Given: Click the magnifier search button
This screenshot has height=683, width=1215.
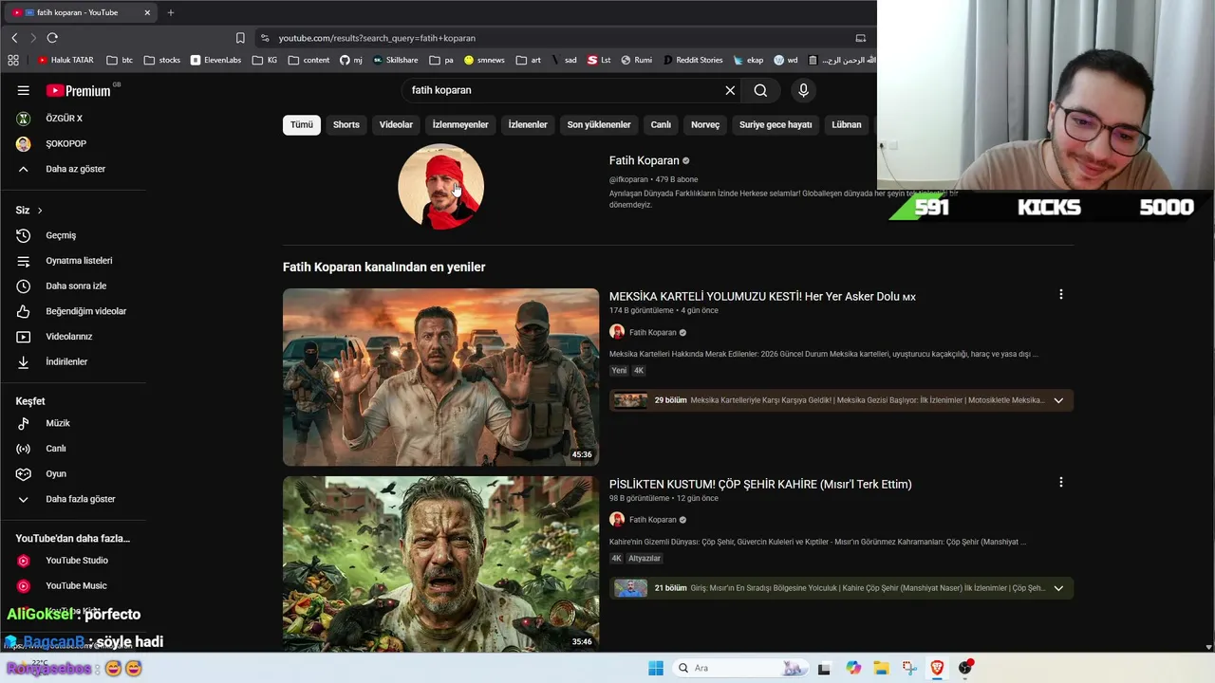Looking at the screenshot, I should [760, 90].
